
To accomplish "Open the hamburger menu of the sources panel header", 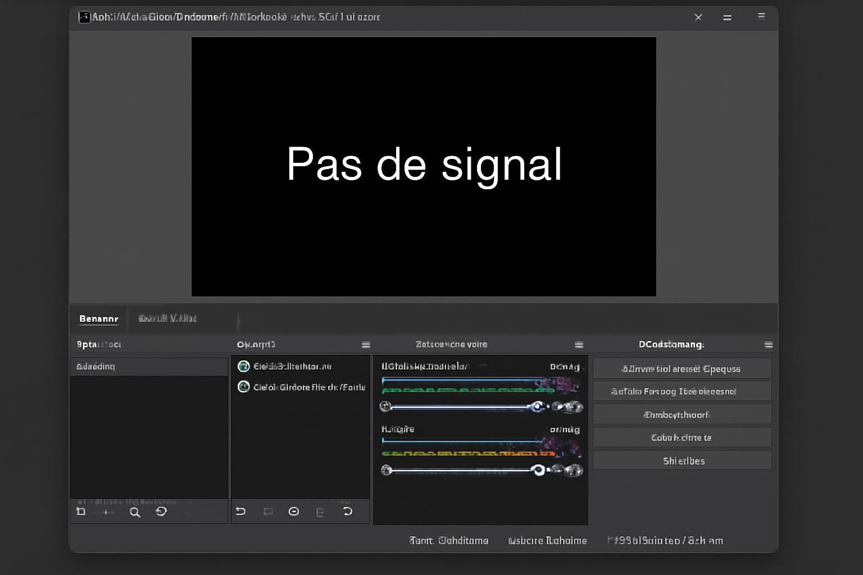I will point(366,345).
